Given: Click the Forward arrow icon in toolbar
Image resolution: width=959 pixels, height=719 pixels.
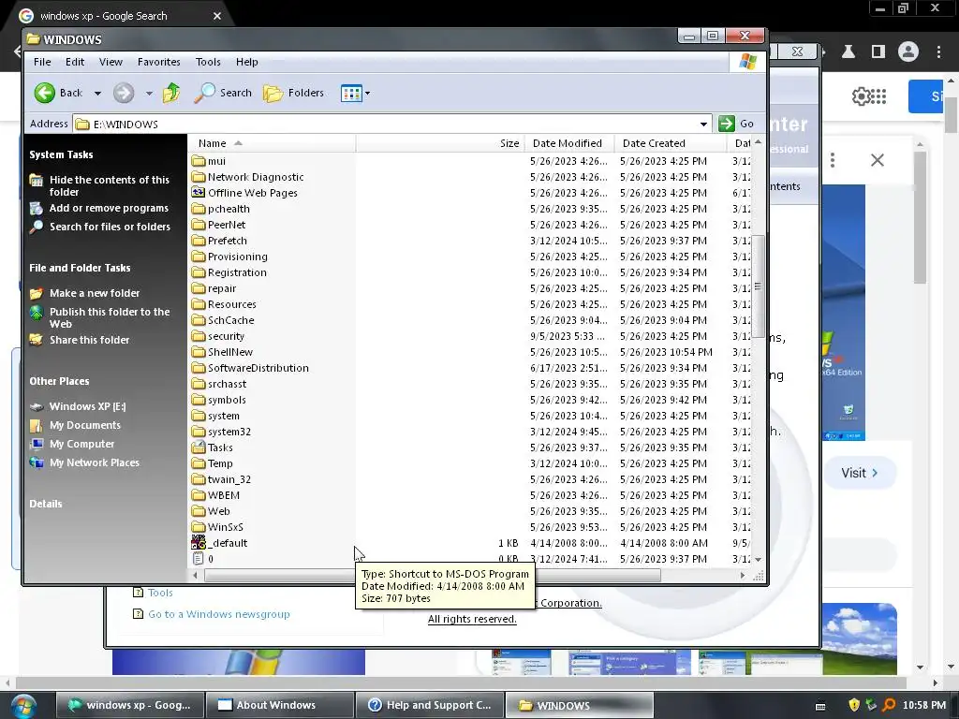Looking at the screenshot, I should pyautogui.click(x=124, y=93).
